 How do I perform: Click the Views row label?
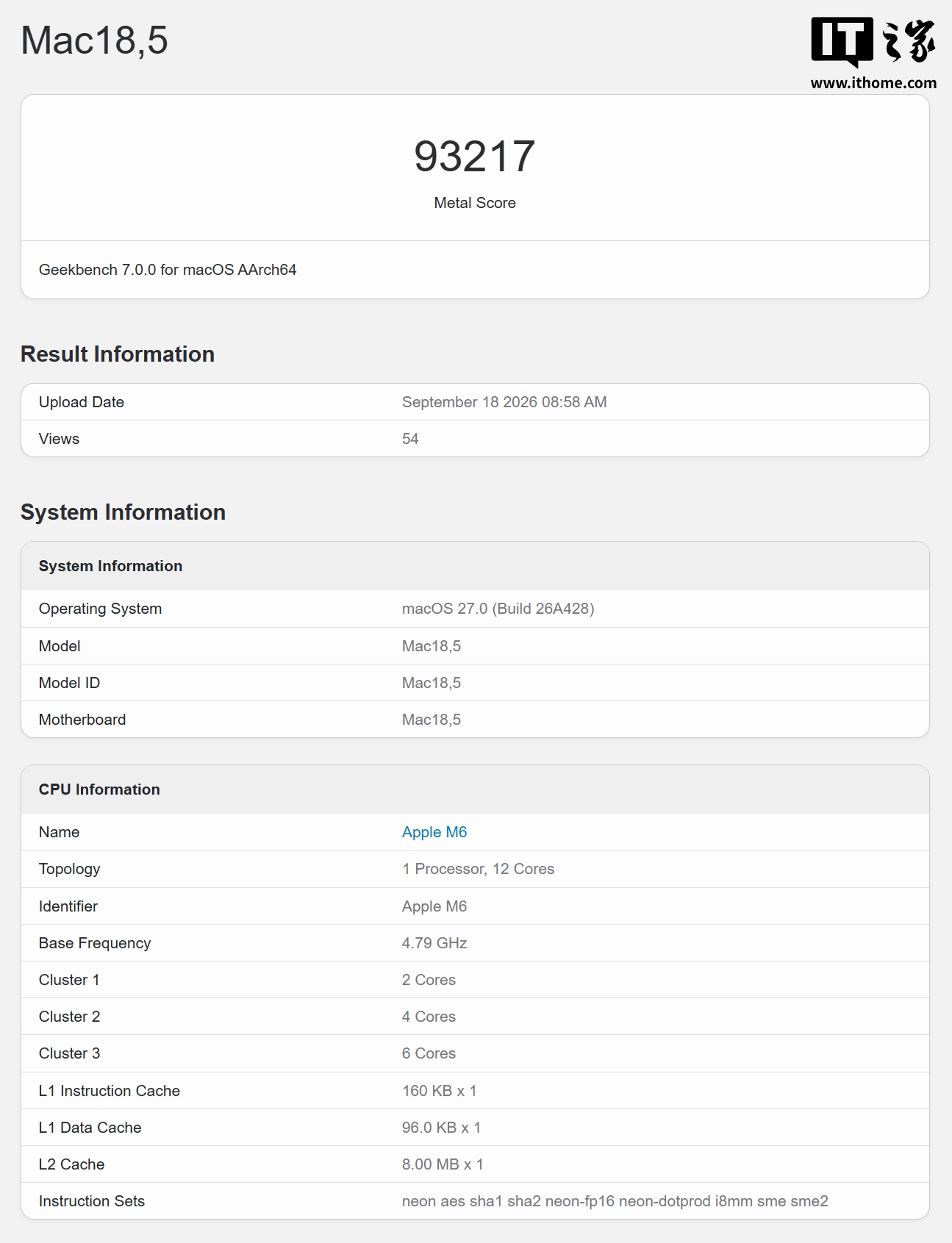59,439
